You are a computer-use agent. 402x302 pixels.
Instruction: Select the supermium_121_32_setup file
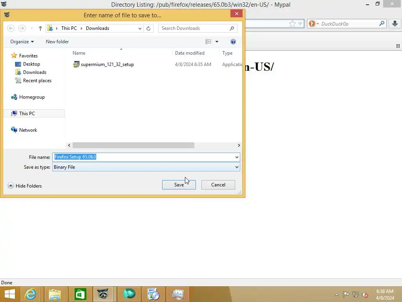click(107, 64)
